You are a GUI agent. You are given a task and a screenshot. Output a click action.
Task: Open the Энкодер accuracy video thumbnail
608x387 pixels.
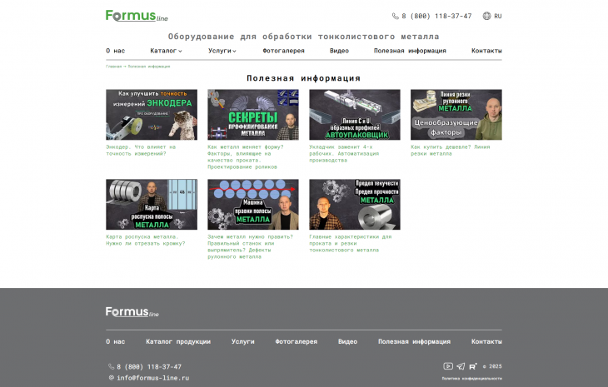[152, 115]
